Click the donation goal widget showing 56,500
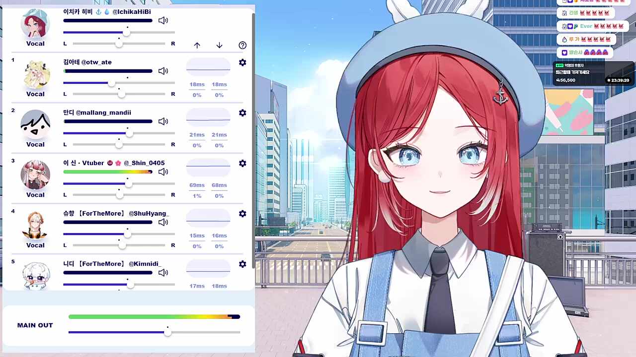 [594, 72]
